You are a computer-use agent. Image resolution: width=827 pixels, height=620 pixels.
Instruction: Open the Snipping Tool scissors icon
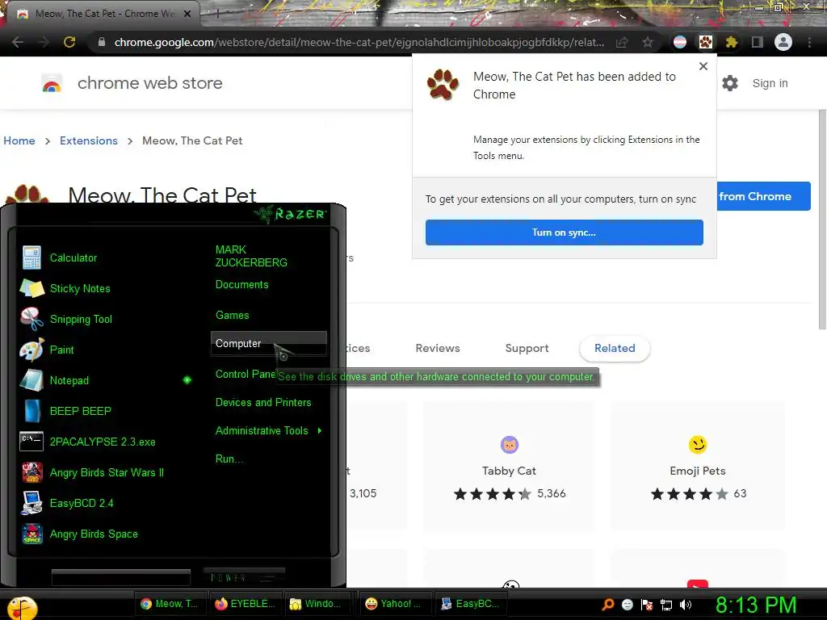click(x=31, y=319)
